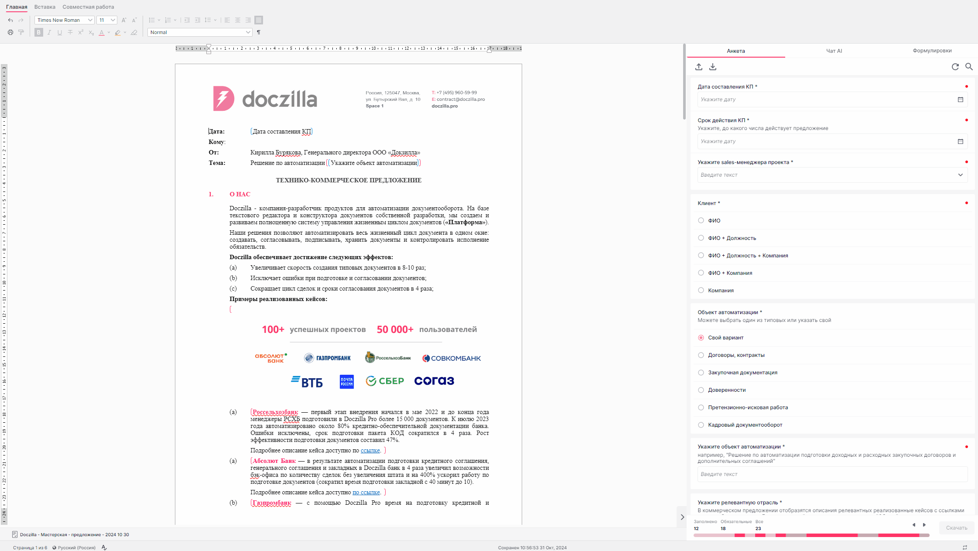Select the ФИО + Должность client option
978x551 pixels.
click(701, 238)
